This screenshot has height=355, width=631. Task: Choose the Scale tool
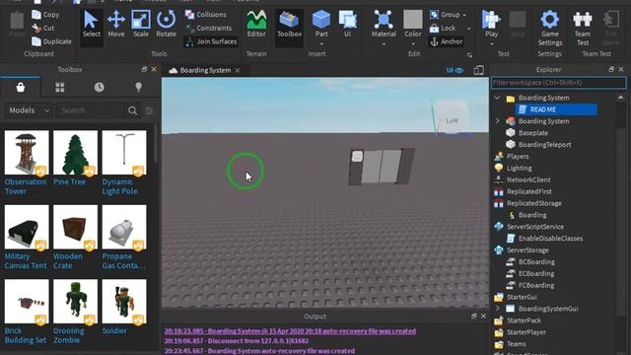tap(141, 24)
